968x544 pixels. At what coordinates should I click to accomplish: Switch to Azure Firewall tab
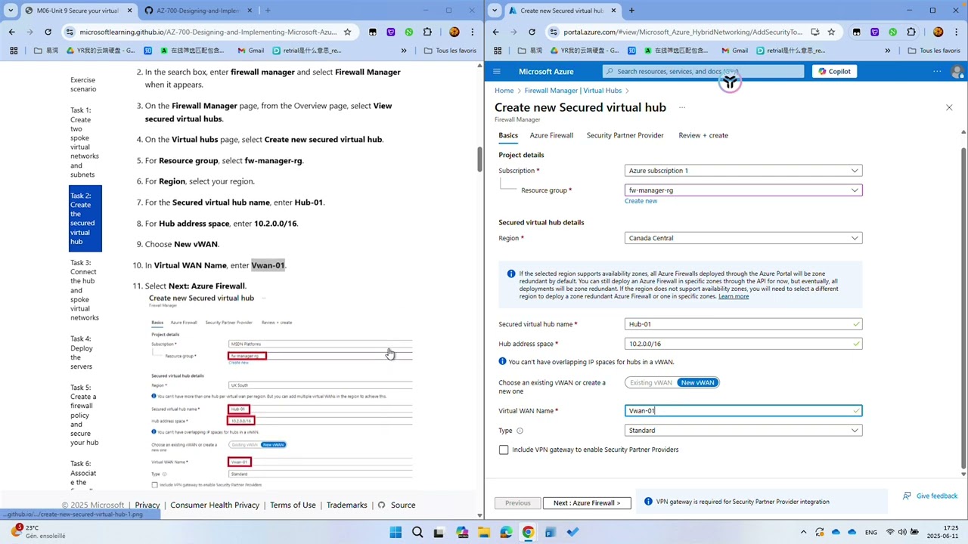pos(551,135)
